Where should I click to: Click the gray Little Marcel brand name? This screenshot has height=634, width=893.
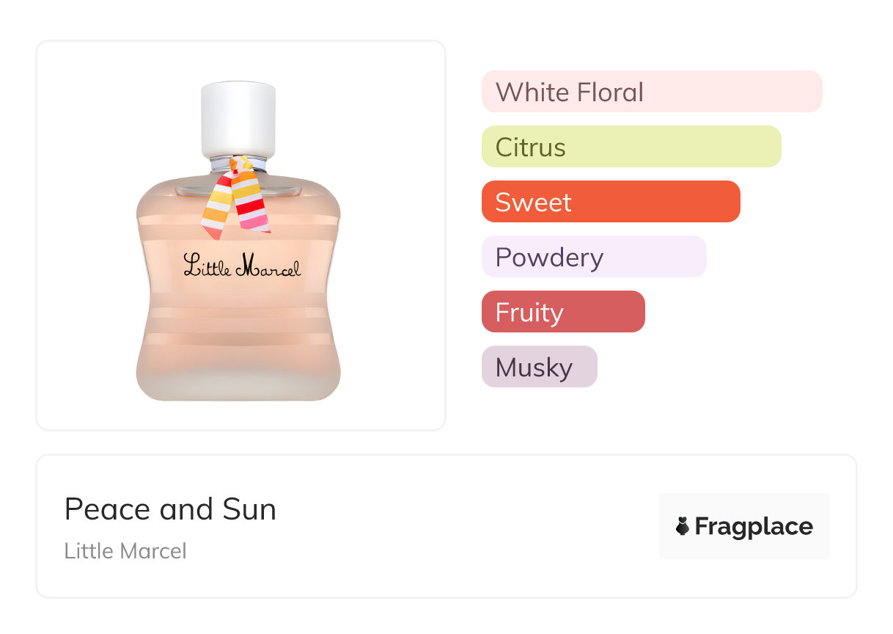(x=125, y=550)
